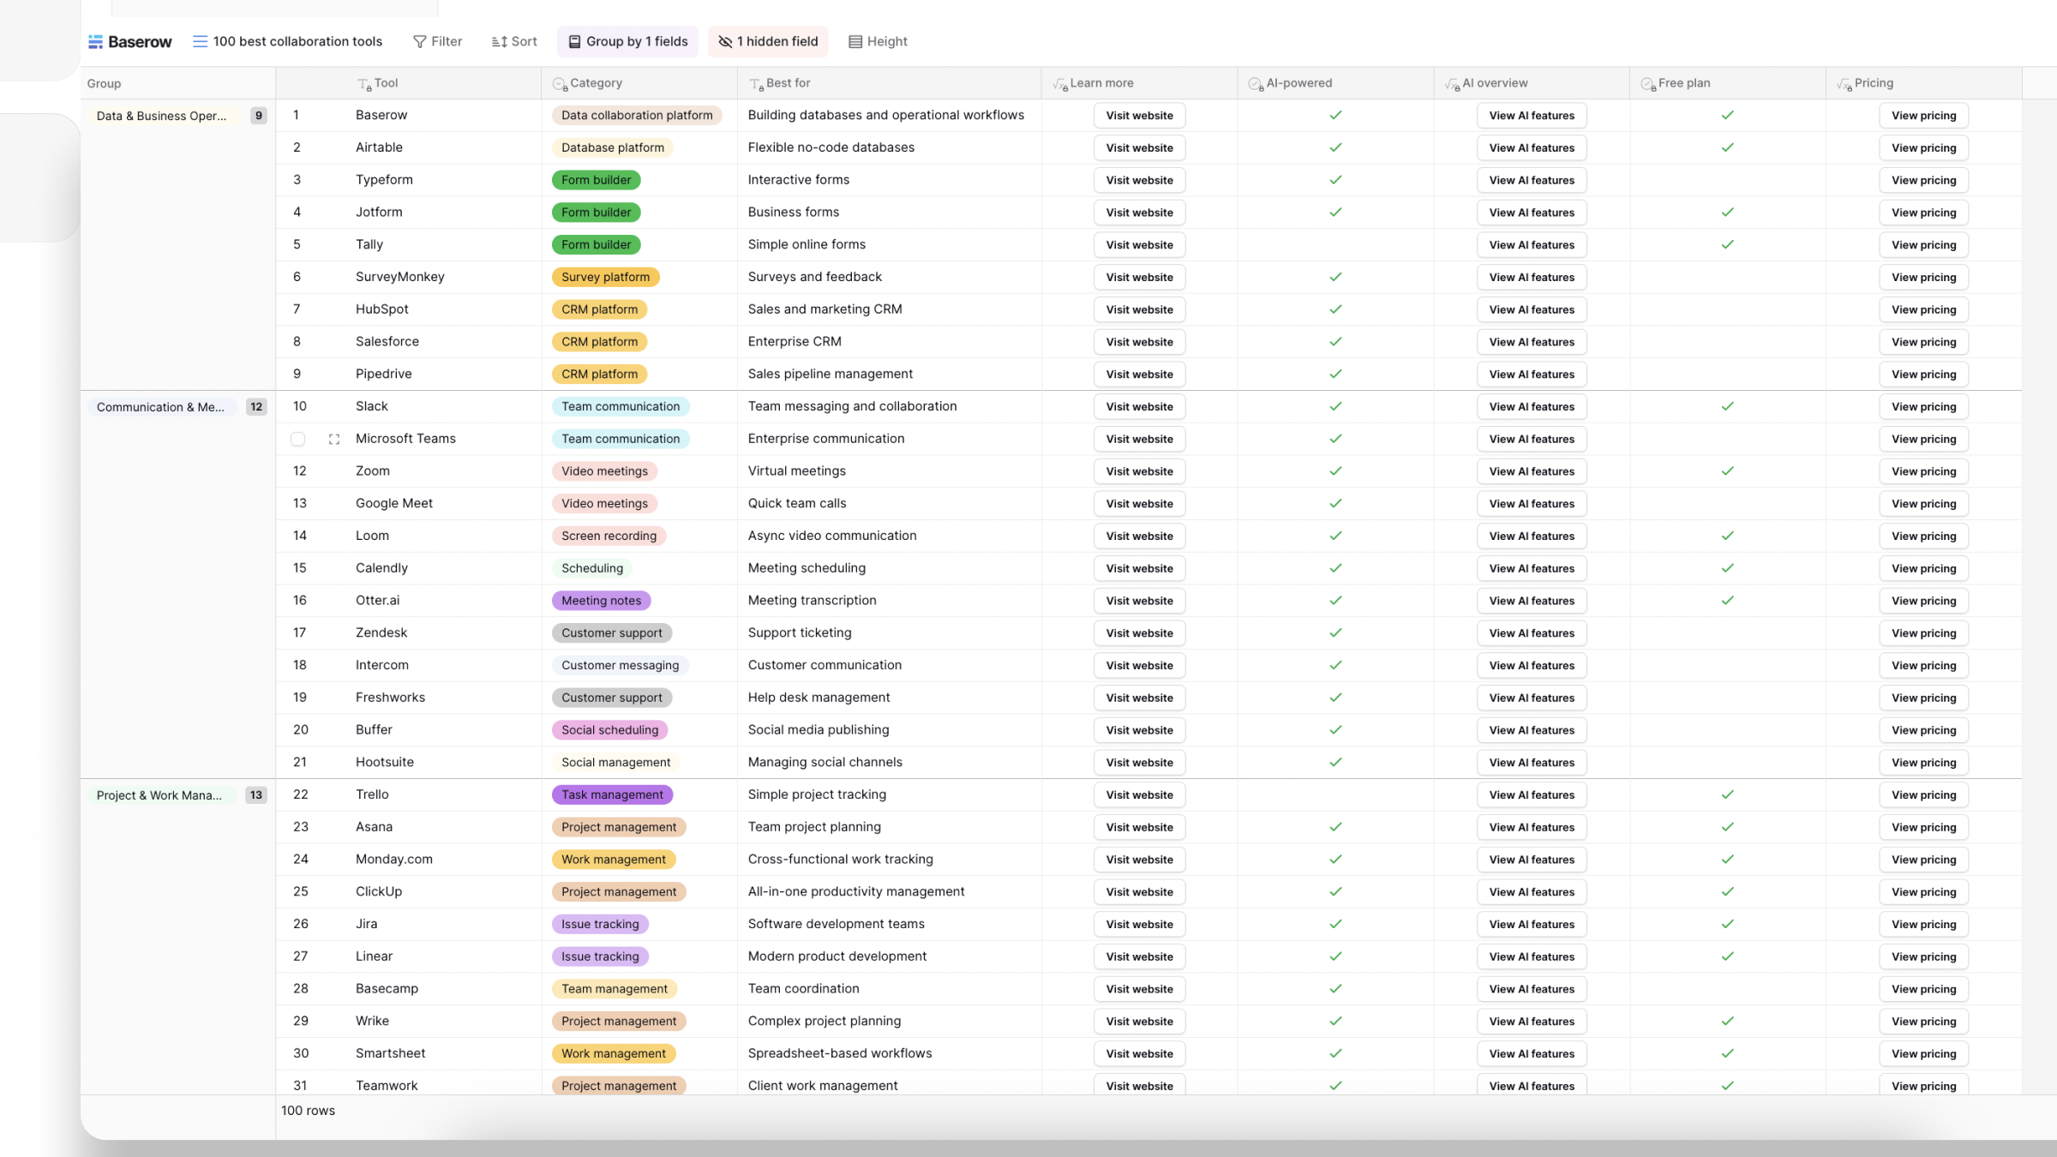Click the Meeting notes tag for Otter.ai

(601, 601)
